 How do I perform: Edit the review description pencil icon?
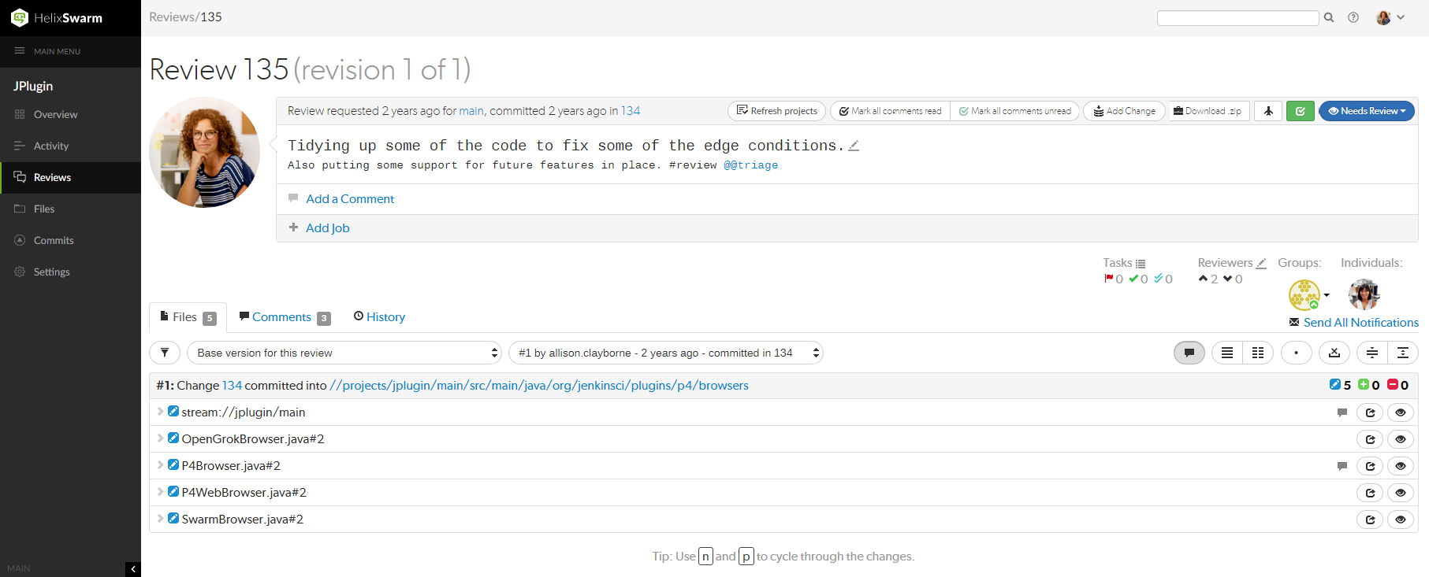click(854, 146)
